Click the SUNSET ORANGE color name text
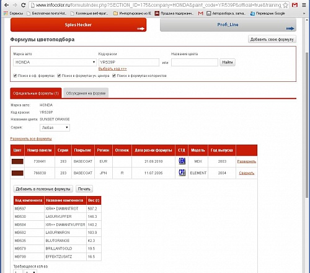Image resolution: width=310 pixels, height=273 pixels. click(x=55, y=119)
